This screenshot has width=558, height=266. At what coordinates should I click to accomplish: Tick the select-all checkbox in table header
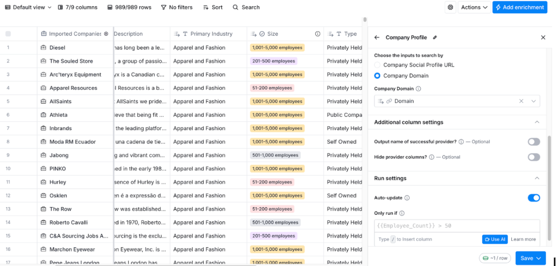[x=8, y=34]
